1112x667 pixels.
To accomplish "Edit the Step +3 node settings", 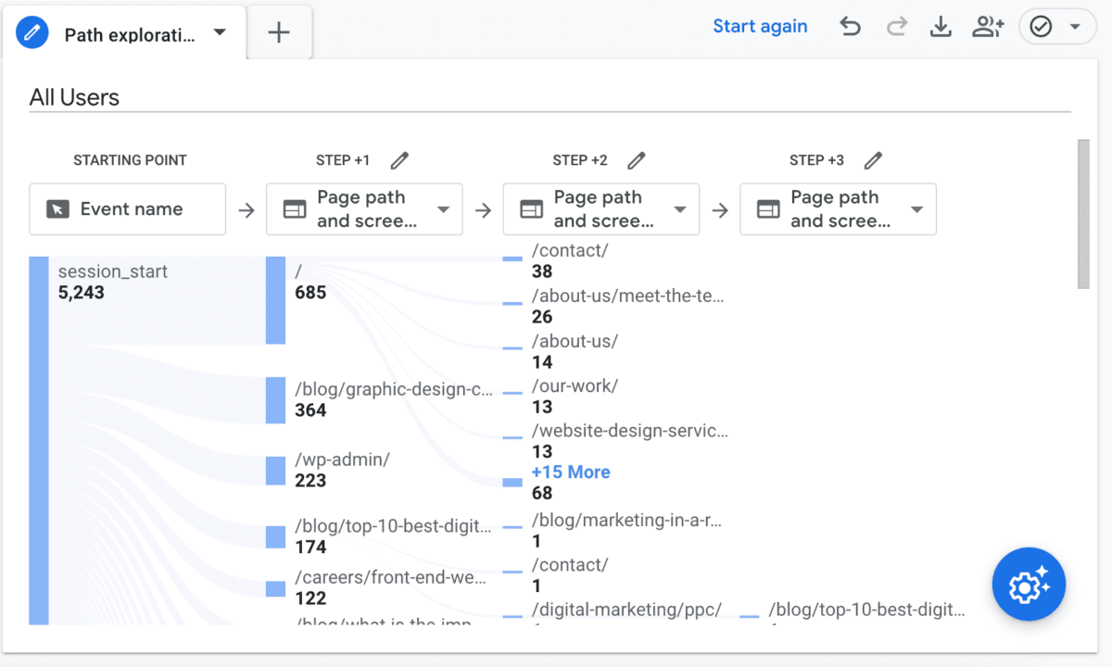I will tap(873, 159).
